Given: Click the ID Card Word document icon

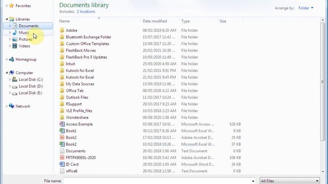Looking at the screenshot, I should [62, 164].
